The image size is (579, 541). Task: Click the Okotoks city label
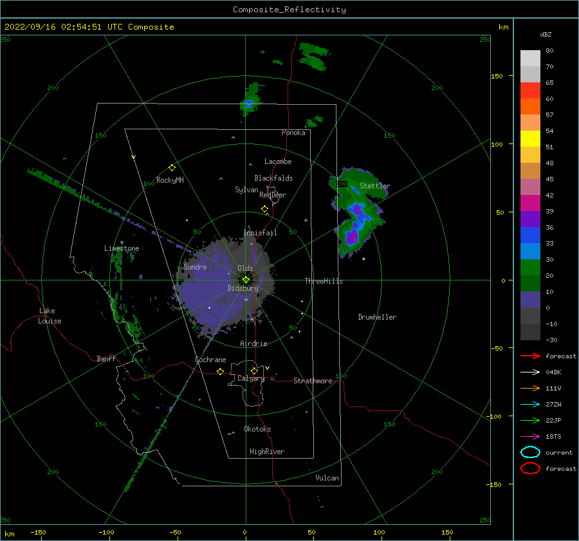[257, 429]
